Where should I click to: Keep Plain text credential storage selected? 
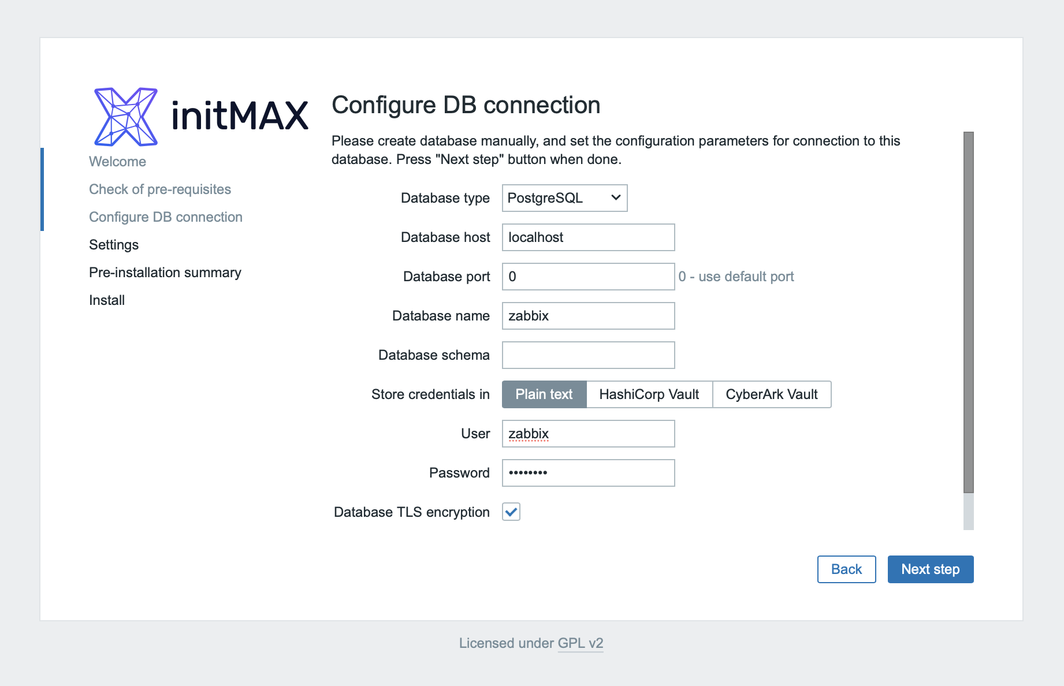pyautogui.click(x=544, y=394)
